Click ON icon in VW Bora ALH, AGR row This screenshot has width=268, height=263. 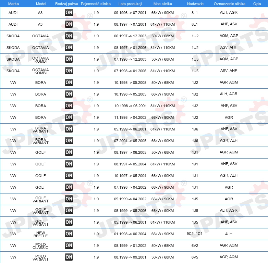(x=69, y=94)
